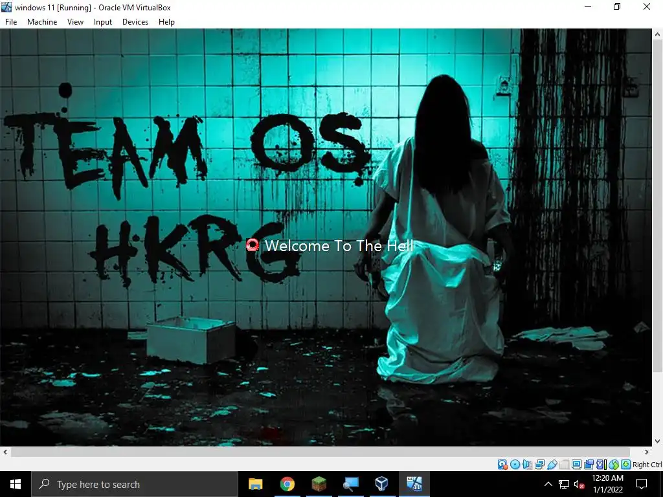The image size is (663, 497).
Task: Open the Machine menu
Action: click(x=42, y=22)
